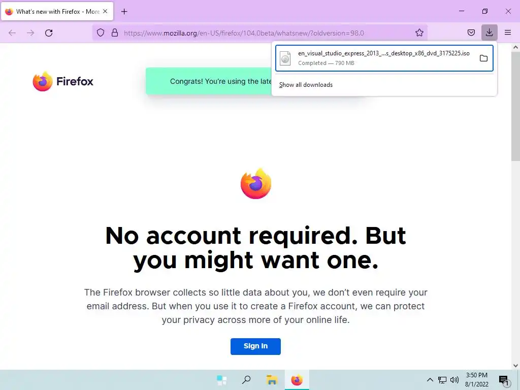Open the completed visual studio ISO download
520x390 pixels.
[384, 58]
